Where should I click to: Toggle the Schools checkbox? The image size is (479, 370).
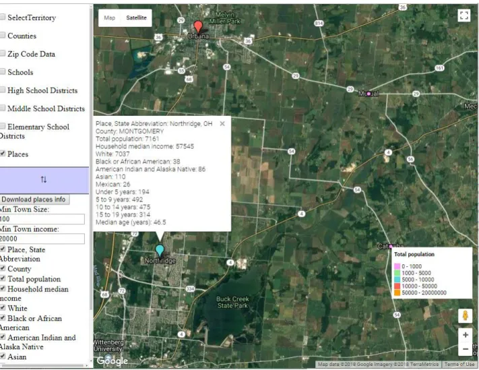point(3,71)
